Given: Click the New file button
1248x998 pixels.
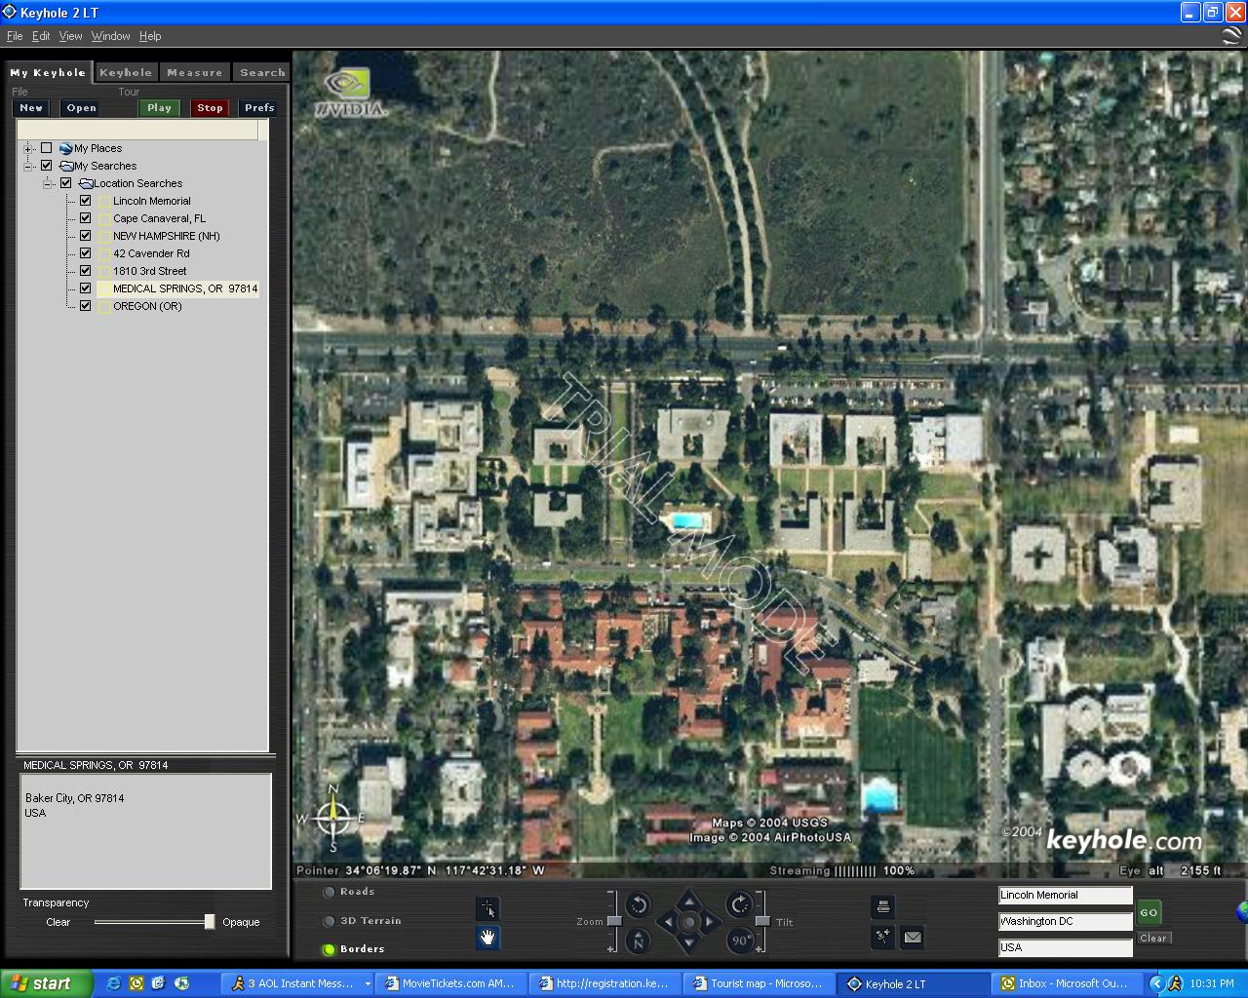Looking at the screenshot, I should click(x=31, y=108).
